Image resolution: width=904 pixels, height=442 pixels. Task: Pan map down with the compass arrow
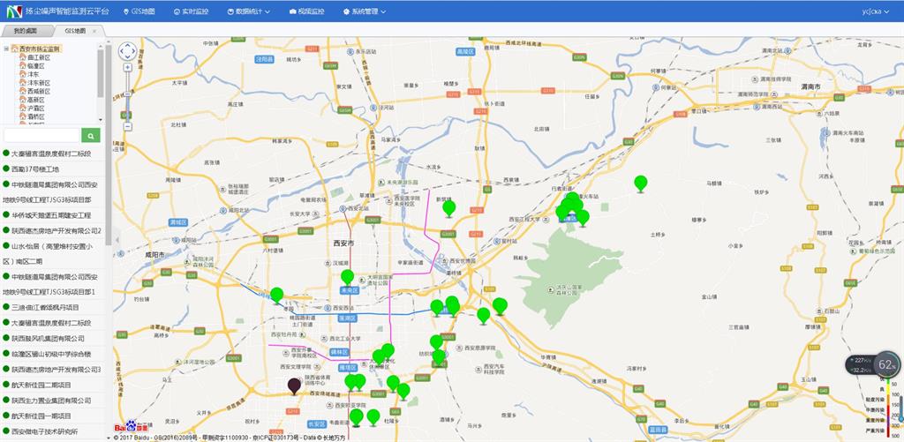click(127, 58)
